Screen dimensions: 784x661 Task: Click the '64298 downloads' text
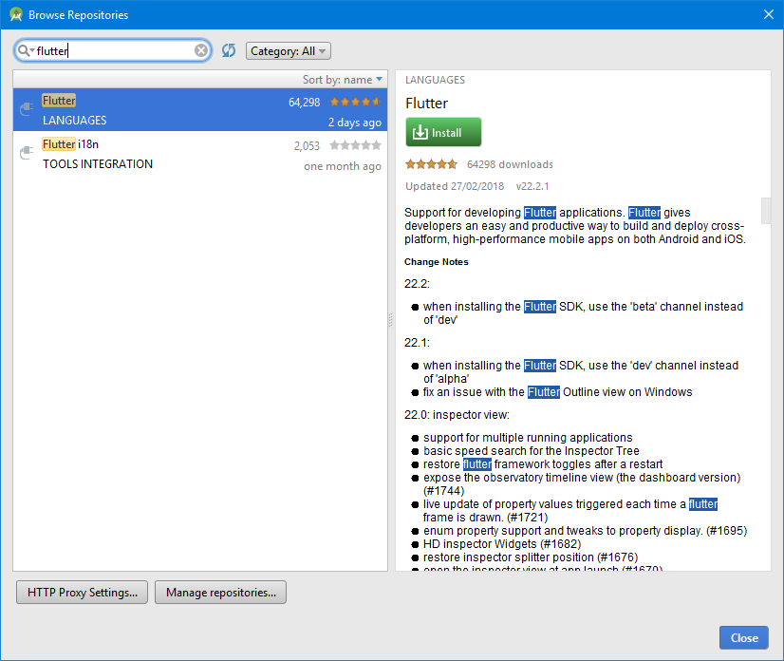(510, 164)
